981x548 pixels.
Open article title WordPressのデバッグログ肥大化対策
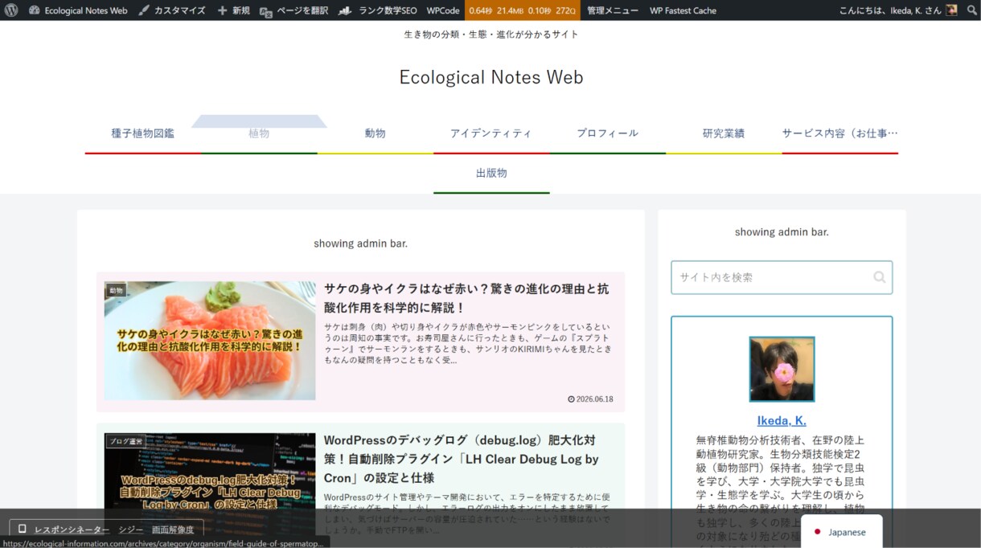[462, 458]
